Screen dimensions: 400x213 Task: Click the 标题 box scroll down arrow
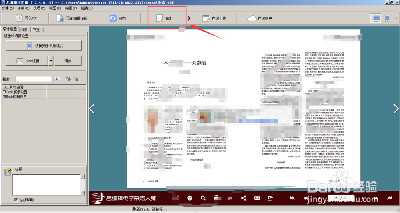coord(83,193)
